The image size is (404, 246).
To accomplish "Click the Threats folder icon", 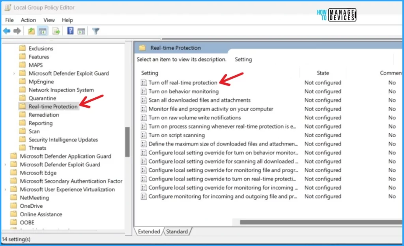I will [x=22, y=147].
